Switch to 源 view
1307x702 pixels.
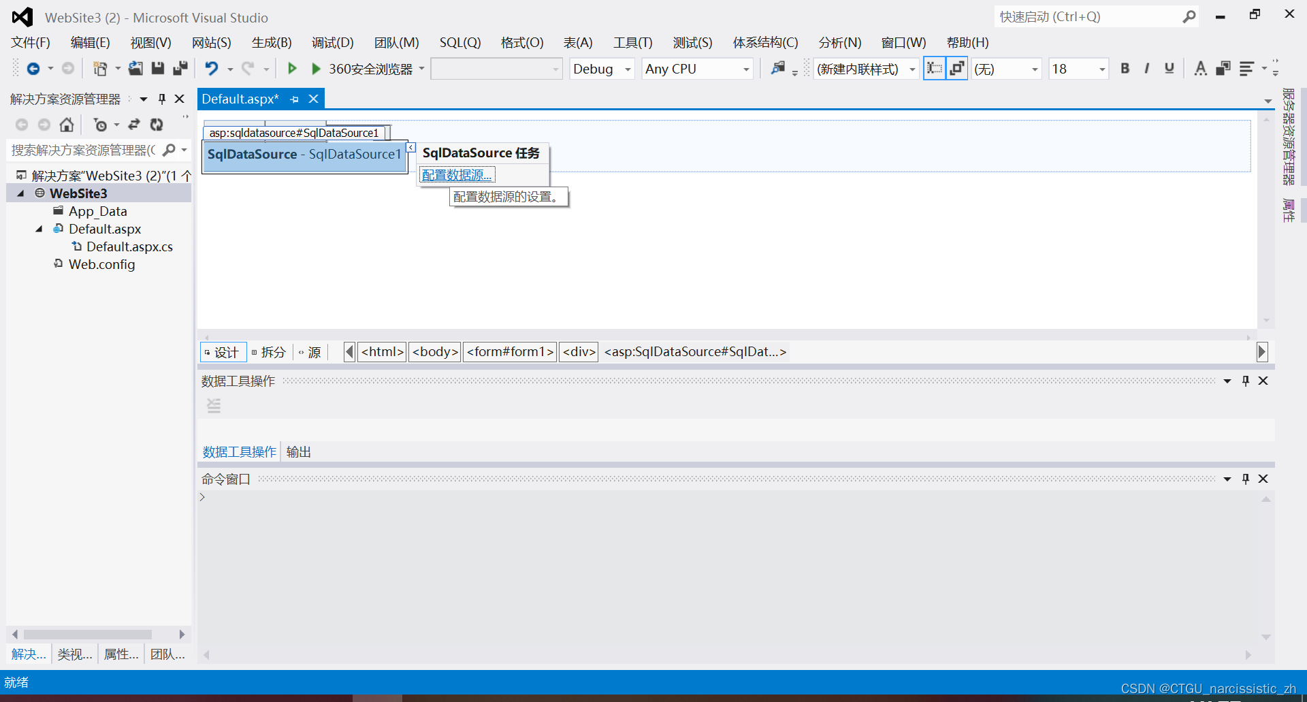tap(310, 352)
